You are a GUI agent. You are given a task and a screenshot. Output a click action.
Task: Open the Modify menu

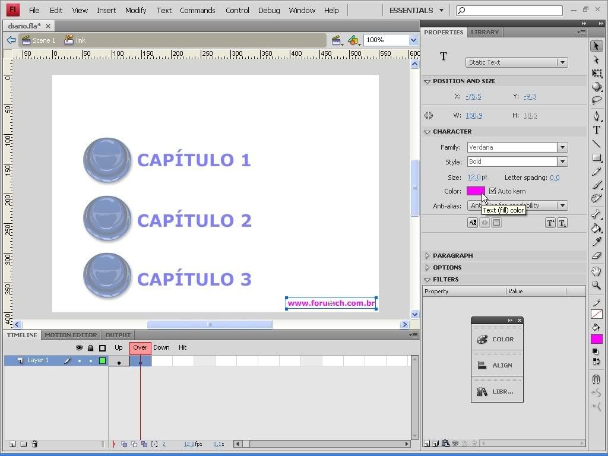135,10
